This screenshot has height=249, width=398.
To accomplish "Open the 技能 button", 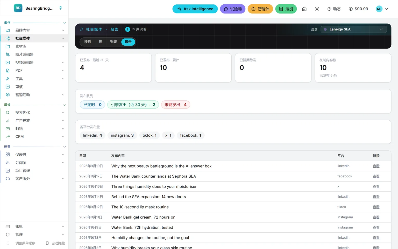I will pyautogui.click(x=286, y=9).
